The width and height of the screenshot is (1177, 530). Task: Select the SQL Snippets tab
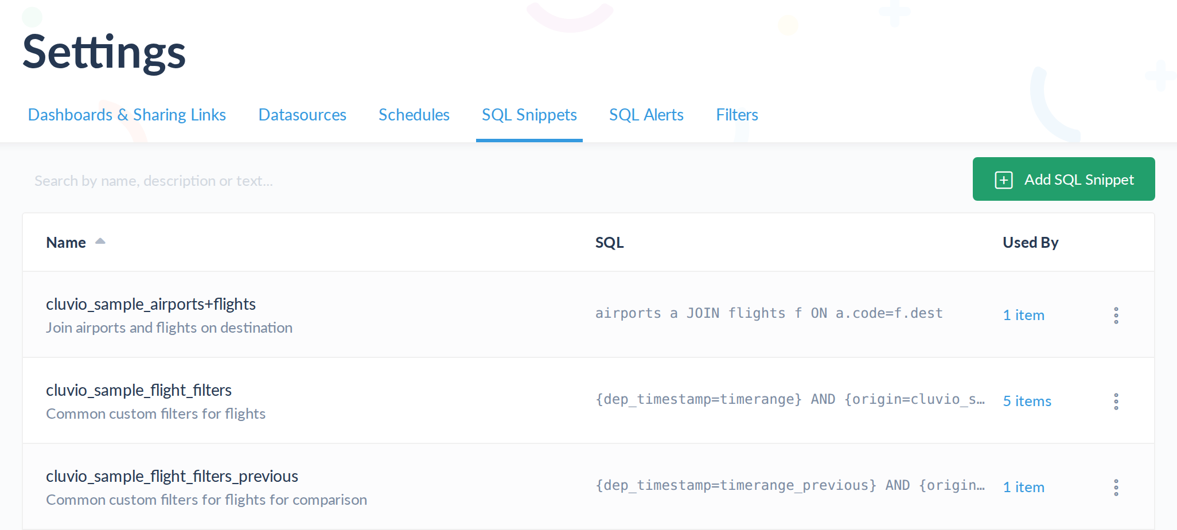[529, 115]
